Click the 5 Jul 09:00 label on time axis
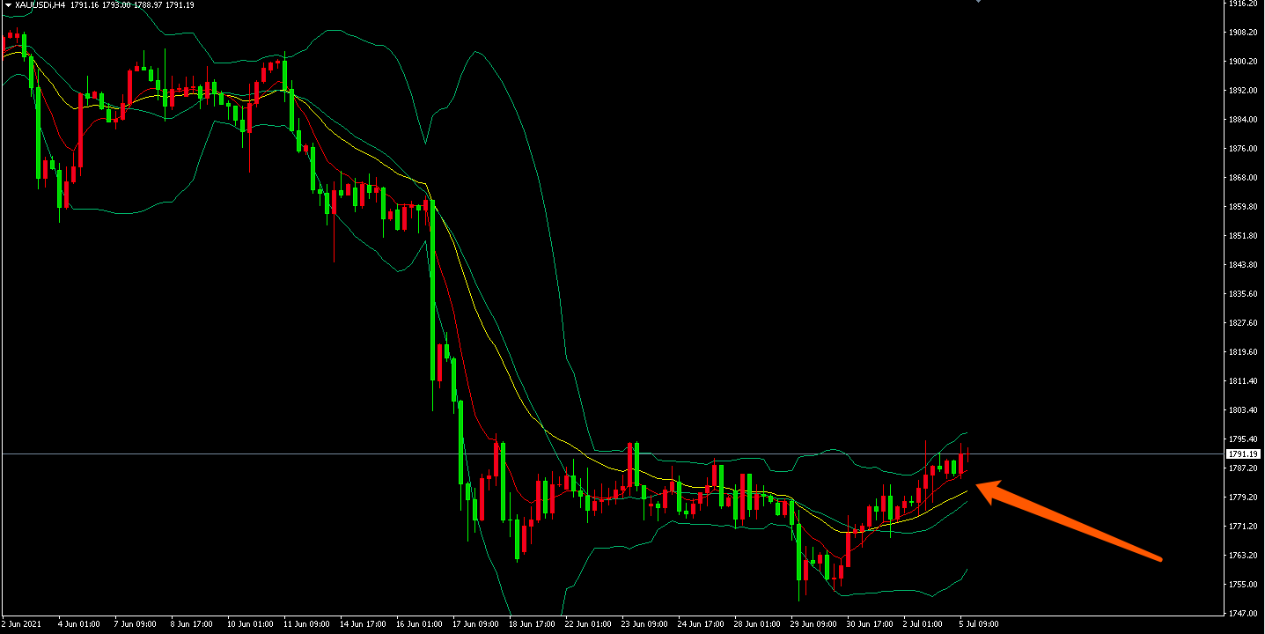The height and width of the screenshot is (634, 1265). (979, 624)
